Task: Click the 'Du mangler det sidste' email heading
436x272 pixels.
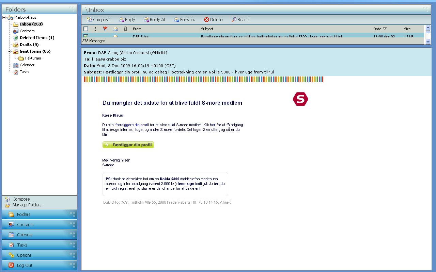Action: (172, 103)
